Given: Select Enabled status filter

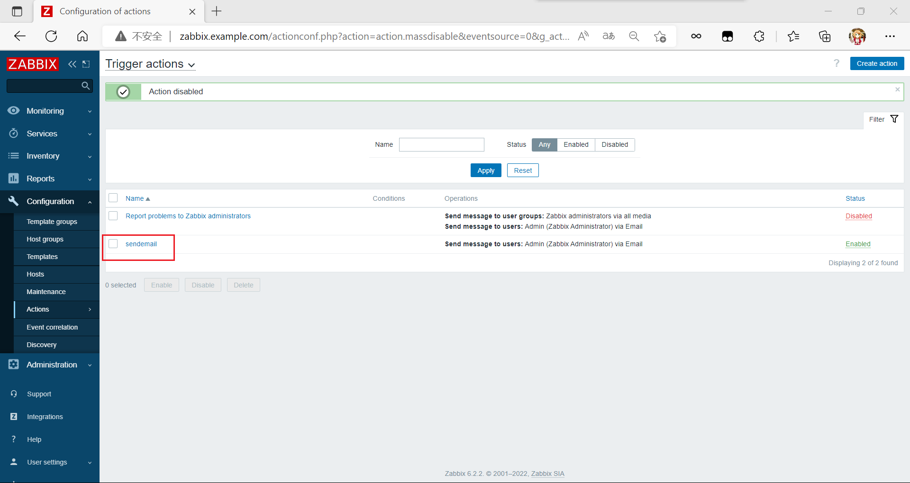Looking at the screenshot, I should [576, 144].
